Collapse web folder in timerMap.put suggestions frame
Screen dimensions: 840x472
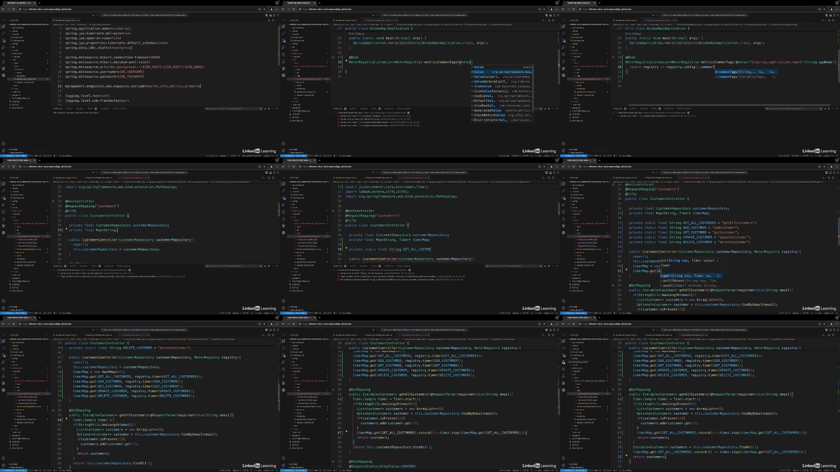[578, 233]
